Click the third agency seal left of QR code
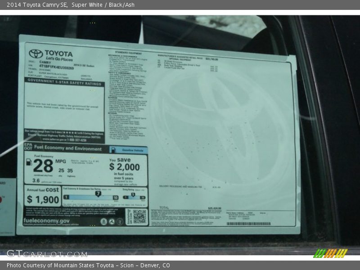 [120, 221]
